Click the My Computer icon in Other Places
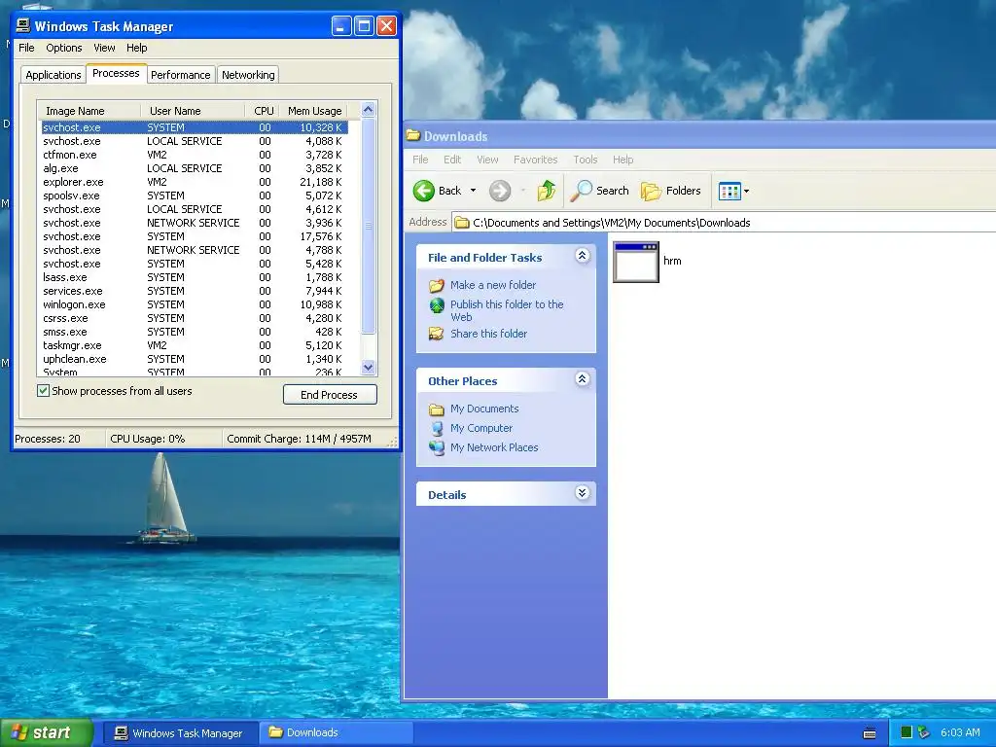The height and width of the screenshot is (747, 996). point(437,428)
